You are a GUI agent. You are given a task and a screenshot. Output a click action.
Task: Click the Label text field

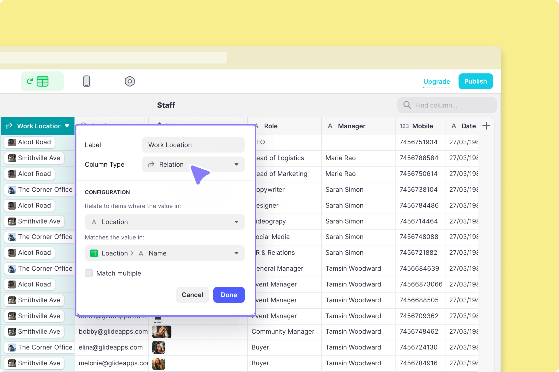(x=193, y=145)
